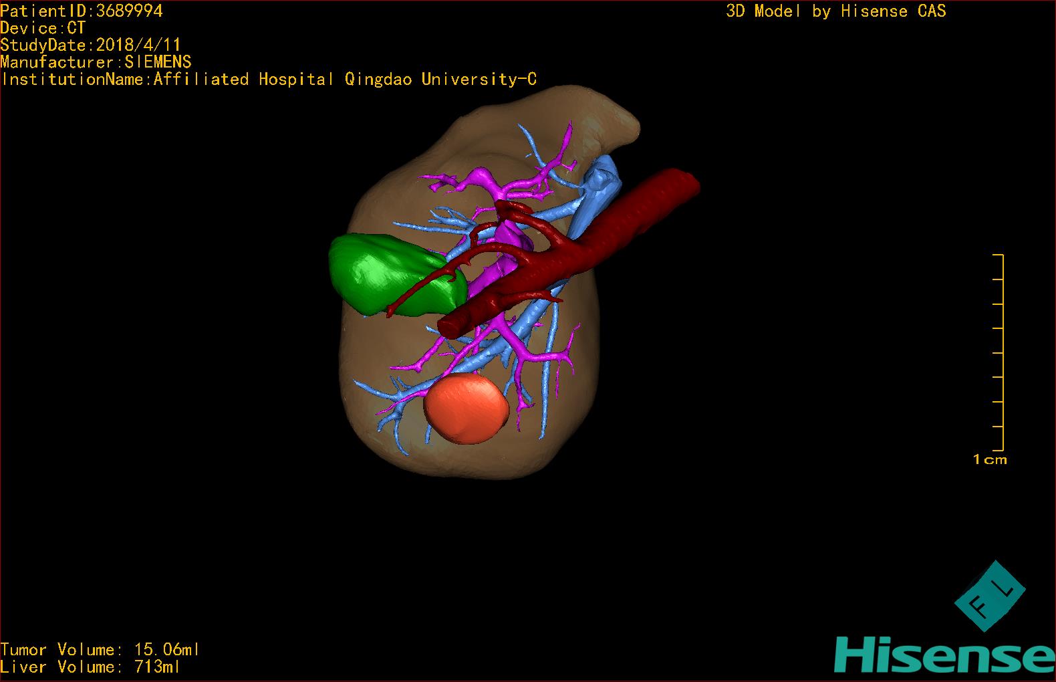
Task: Select the Manufacturer:SIEMENS text
Action: (x=96, y=62)
